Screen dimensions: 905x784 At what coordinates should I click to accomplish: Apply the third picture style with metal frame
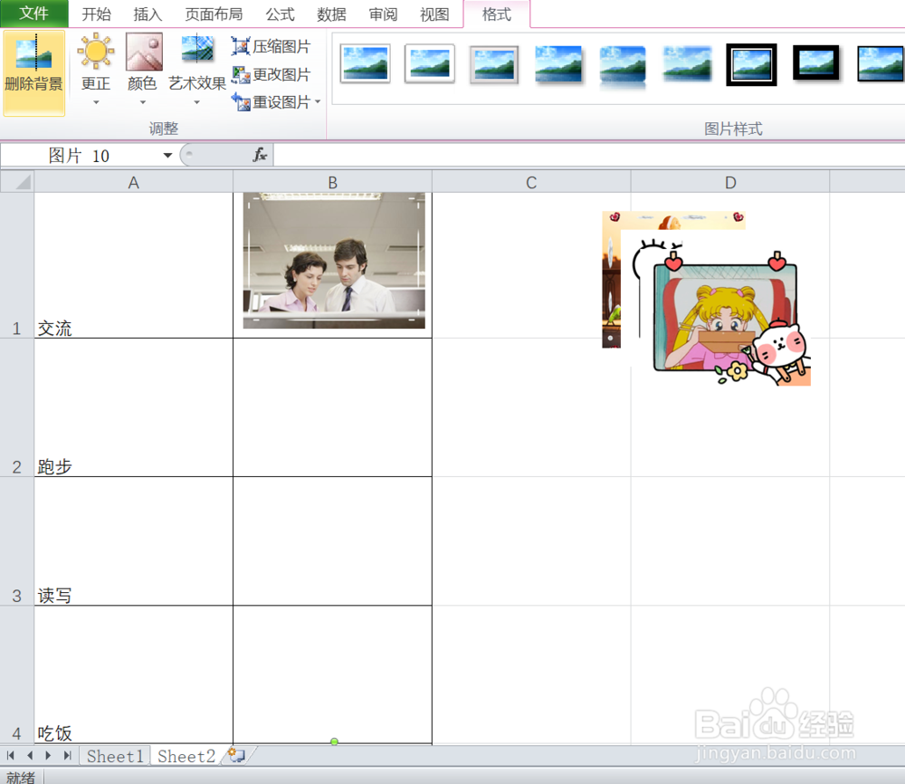click(494, 64)
